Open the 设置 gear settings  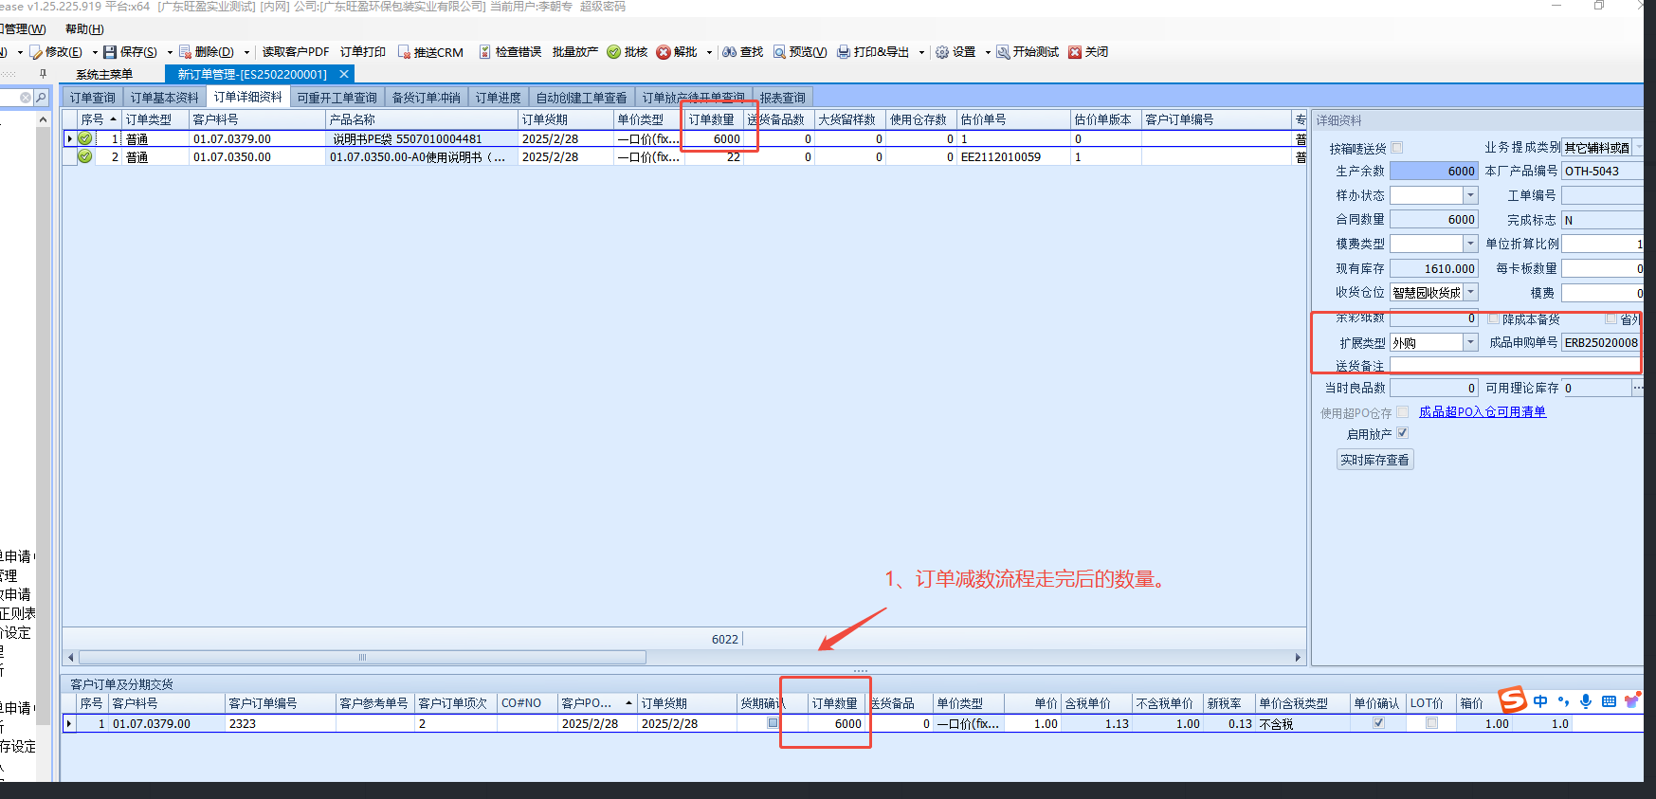(x=942, y=52)
